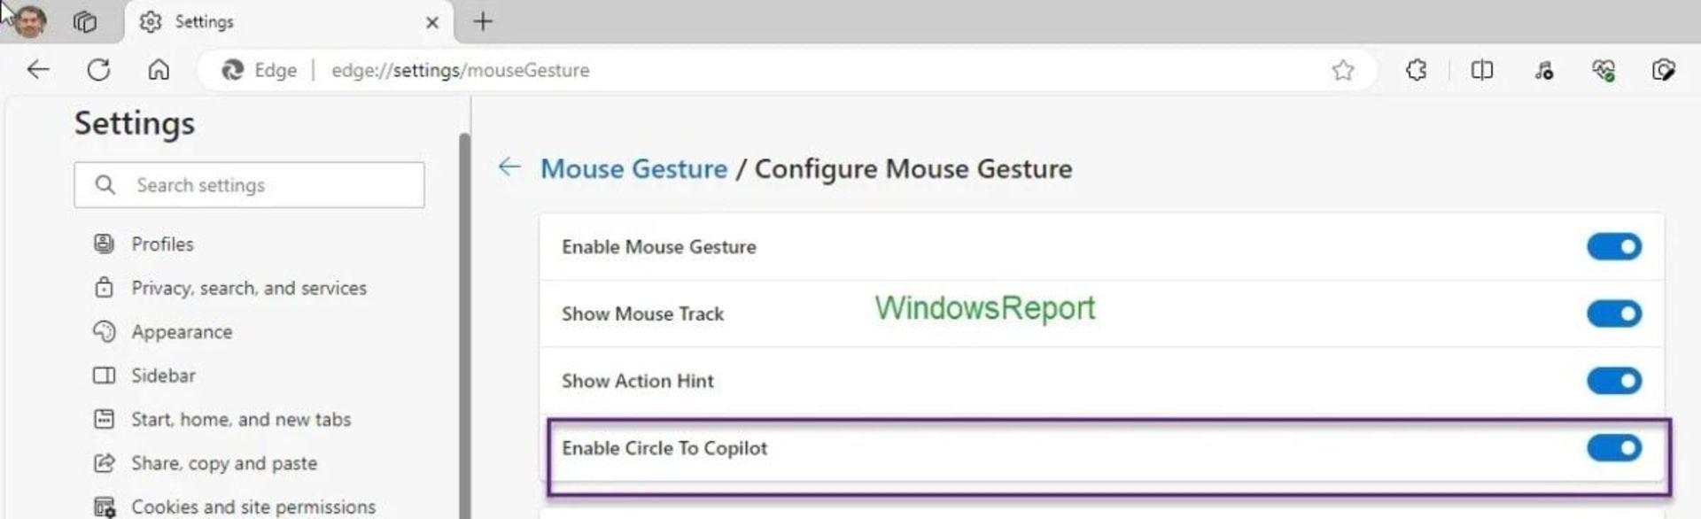Click the Mouse Gesture breadcrumb link

point(633,168)
